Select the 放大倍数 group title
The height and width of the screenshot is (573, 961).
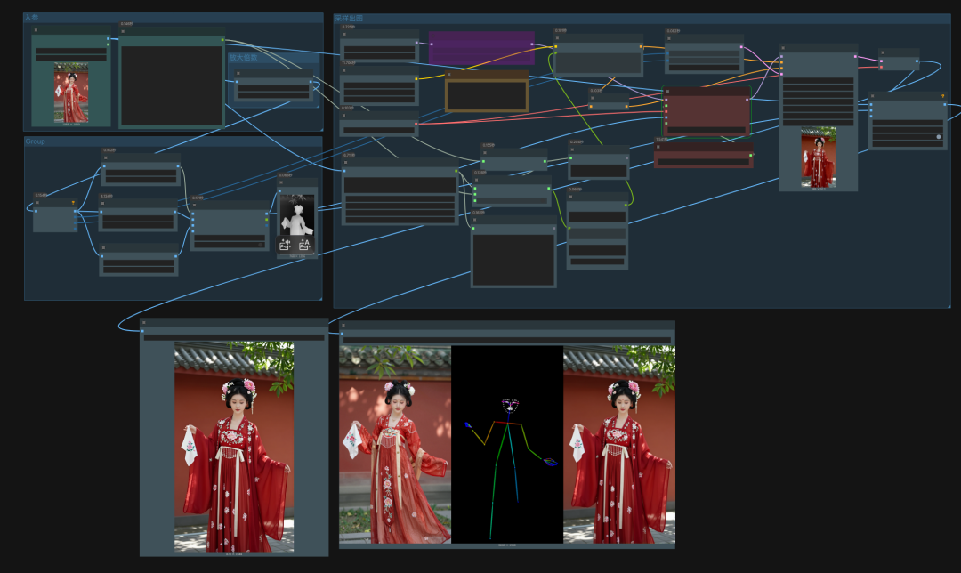243,58
